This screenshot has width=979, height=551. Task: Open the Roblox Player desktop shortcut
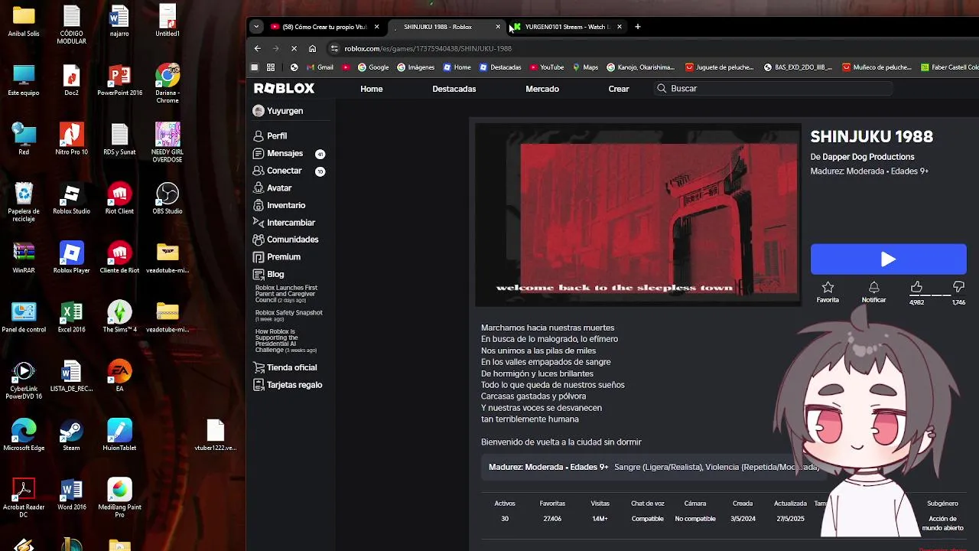pyautogui.click(x=71, y=258)
